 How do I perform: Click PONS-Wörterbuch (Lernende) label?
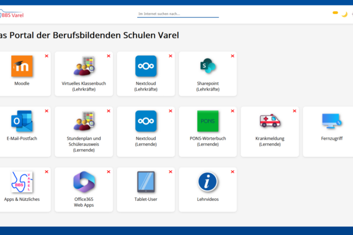tap(208, 141)
